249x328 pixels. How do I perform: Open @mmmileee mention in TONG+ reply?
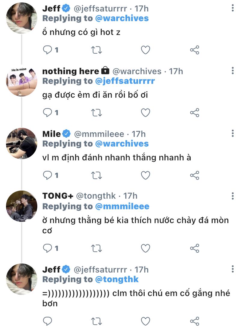pyautogui.click(x=122, y=207)
